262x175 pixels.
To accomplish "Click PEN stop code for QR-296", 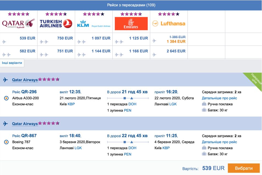I will (128, 110).
